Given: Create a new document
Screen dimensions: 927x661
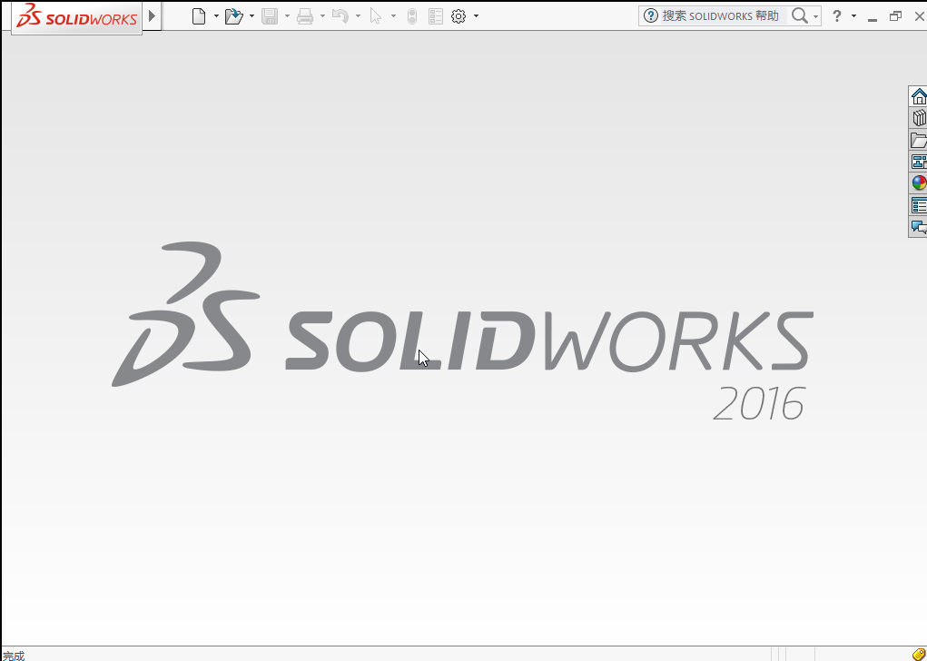Looking at the screenshot, I should tap(200, 15).
